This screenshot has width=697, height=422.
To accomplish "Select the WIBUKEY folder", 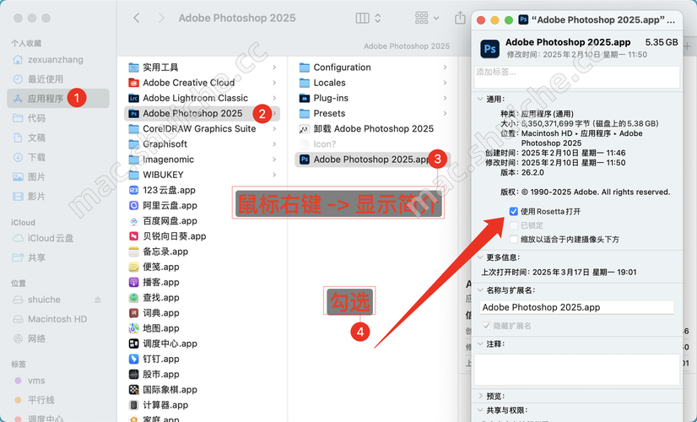I will pyautogui.click(x=202, y=175).
